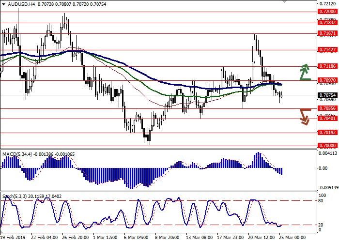The image size is (339, 242).
Task: Click the Stoch(5,3,3) indicator label
Action: coord(15,196)
